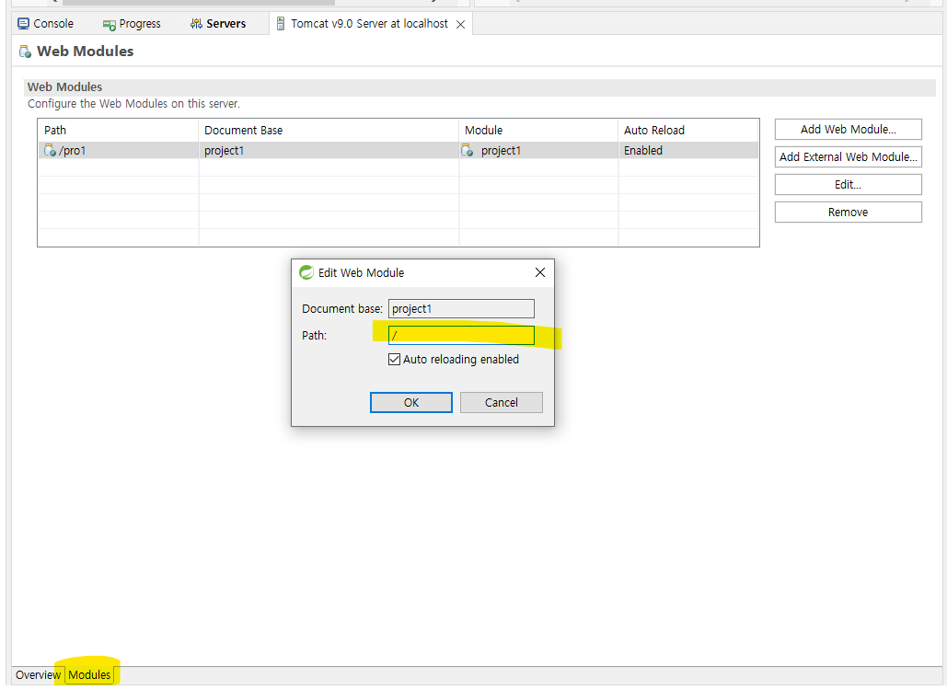
Task: Toggle Auto reloading enabled checkbox
Action: tap(395, 359)
